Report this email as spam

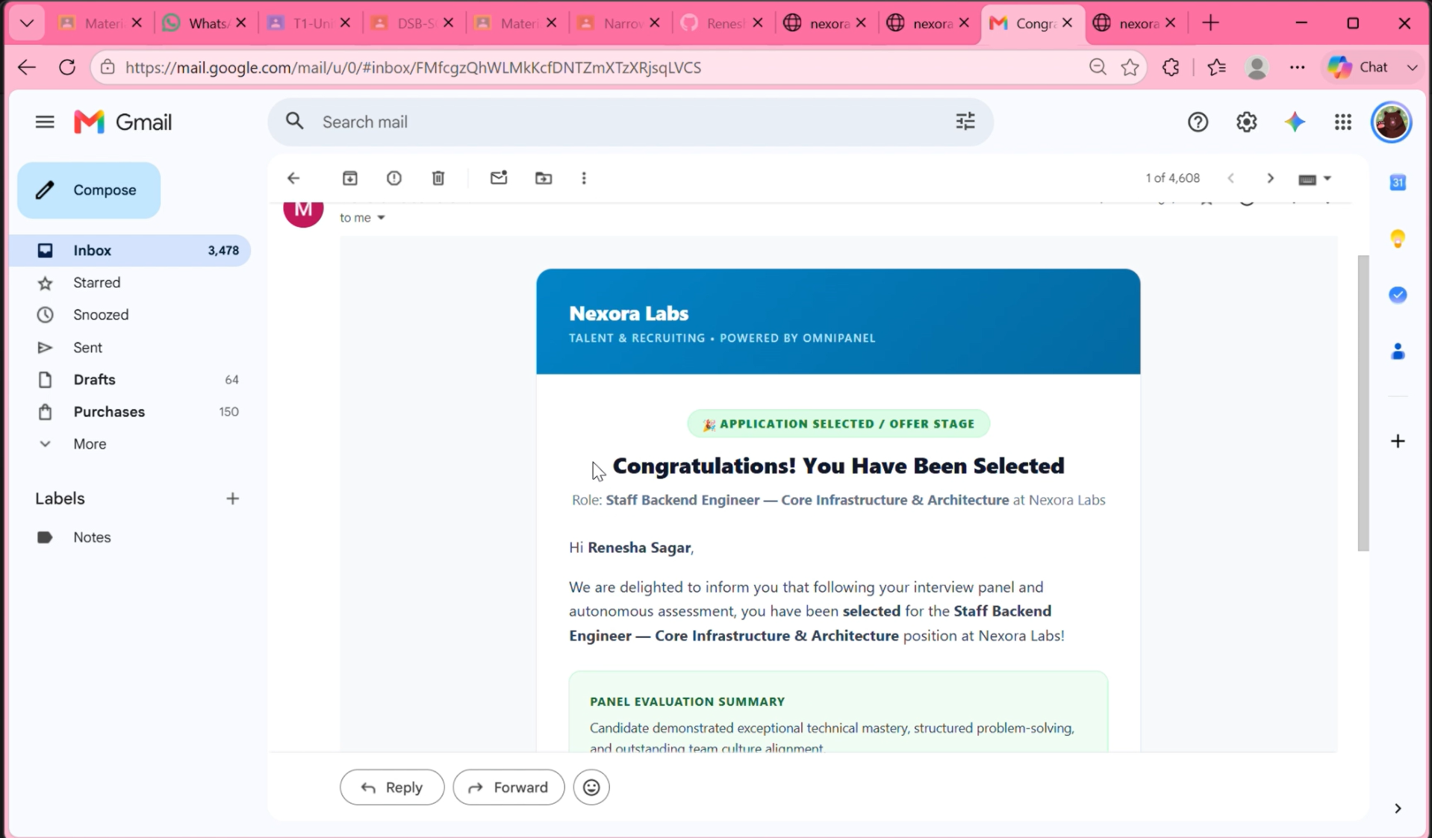[x=394, y=178]
